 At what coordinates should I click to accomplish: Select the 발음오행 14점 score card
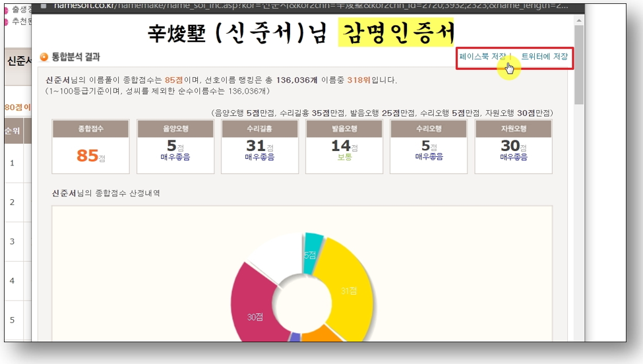pyautogui.click(x=344, y=147)
